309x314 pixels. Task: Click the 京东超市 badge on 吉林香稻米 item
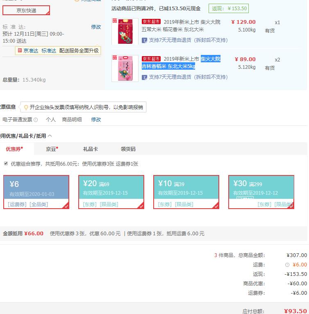[151, 59]
